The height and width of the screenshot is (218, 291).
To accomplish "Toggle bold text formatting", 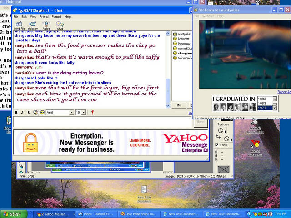I will 16,112.
